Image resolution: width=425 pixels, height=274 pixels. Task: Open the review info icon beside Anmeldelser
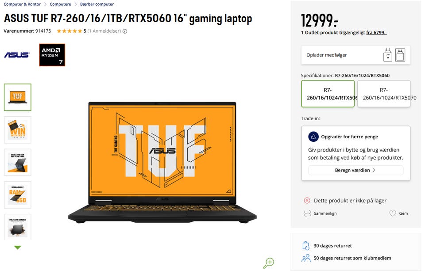(125, 31)
